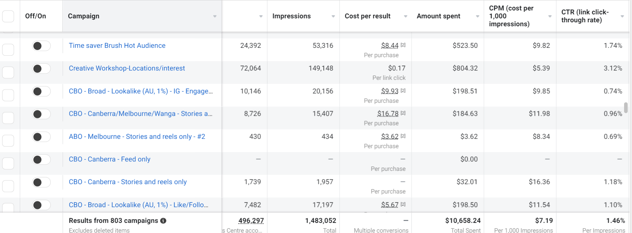Click the [2] footnote next to $8.44 cost

(403, 45)
